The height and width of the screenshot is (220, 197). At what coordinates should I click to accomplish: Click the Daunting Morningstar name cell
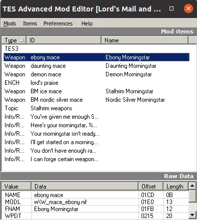click(x=131, y=66)
